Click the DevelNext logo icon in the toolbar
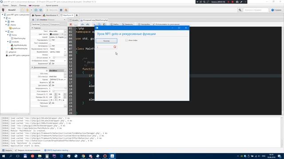The height and width of the screenshot is (159, 284). pyautogui.click(x=3, y=10)
